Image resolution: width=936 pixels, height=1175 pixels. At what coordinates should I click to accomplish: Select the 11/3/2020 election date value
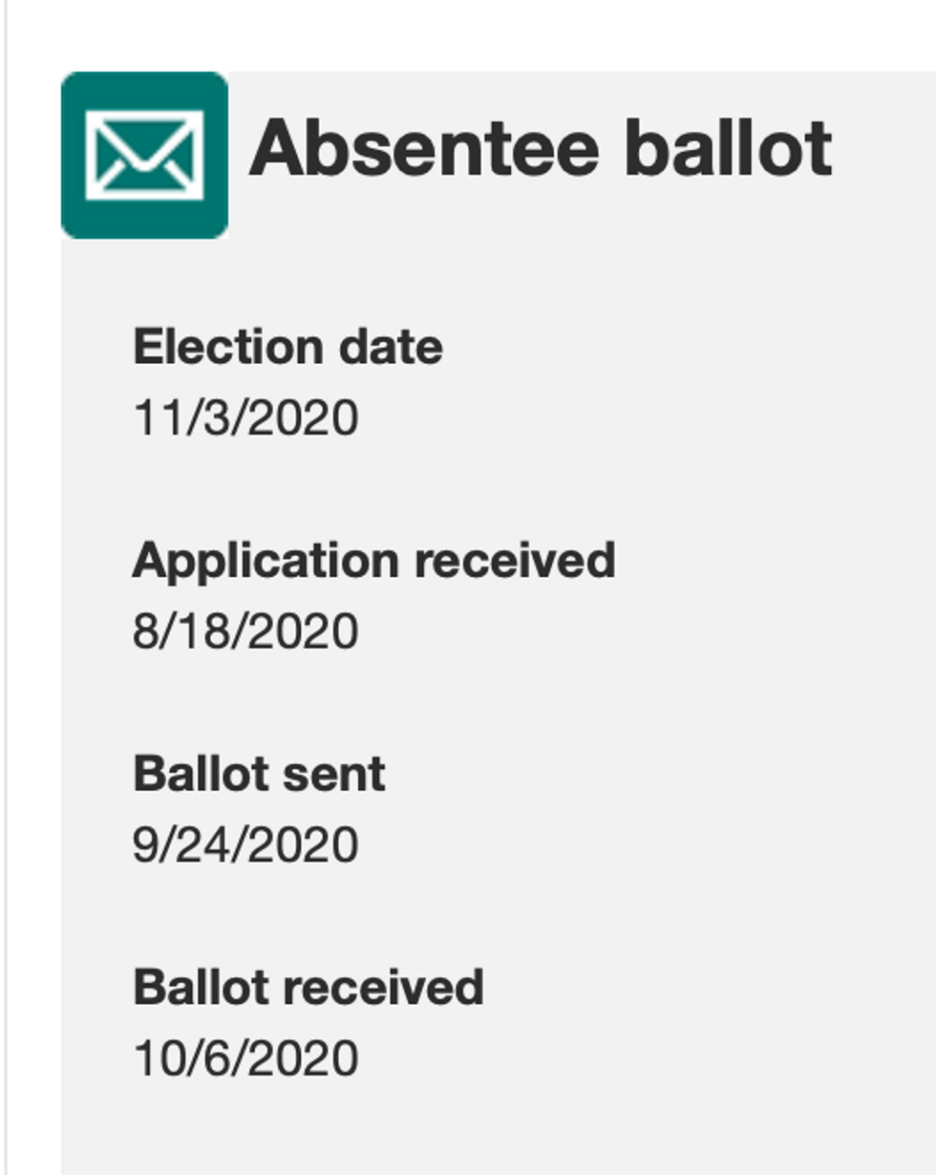click(245, 418)
